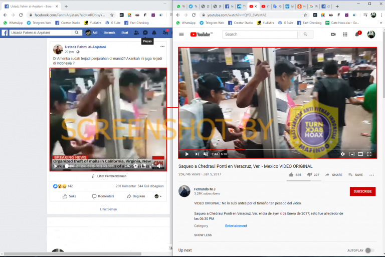Open the Data Hoax.xlsx bookmark
385x257 pixels.
tap(342, 23)
